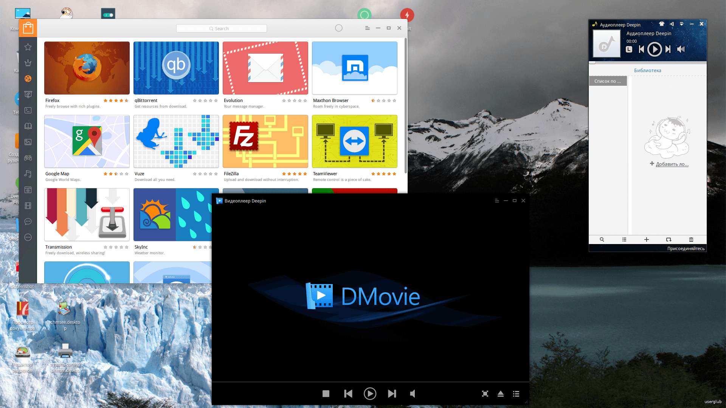Click the circular loading indicator in store header
Screen dimensions: 726x408
click(x=339, y=28)
